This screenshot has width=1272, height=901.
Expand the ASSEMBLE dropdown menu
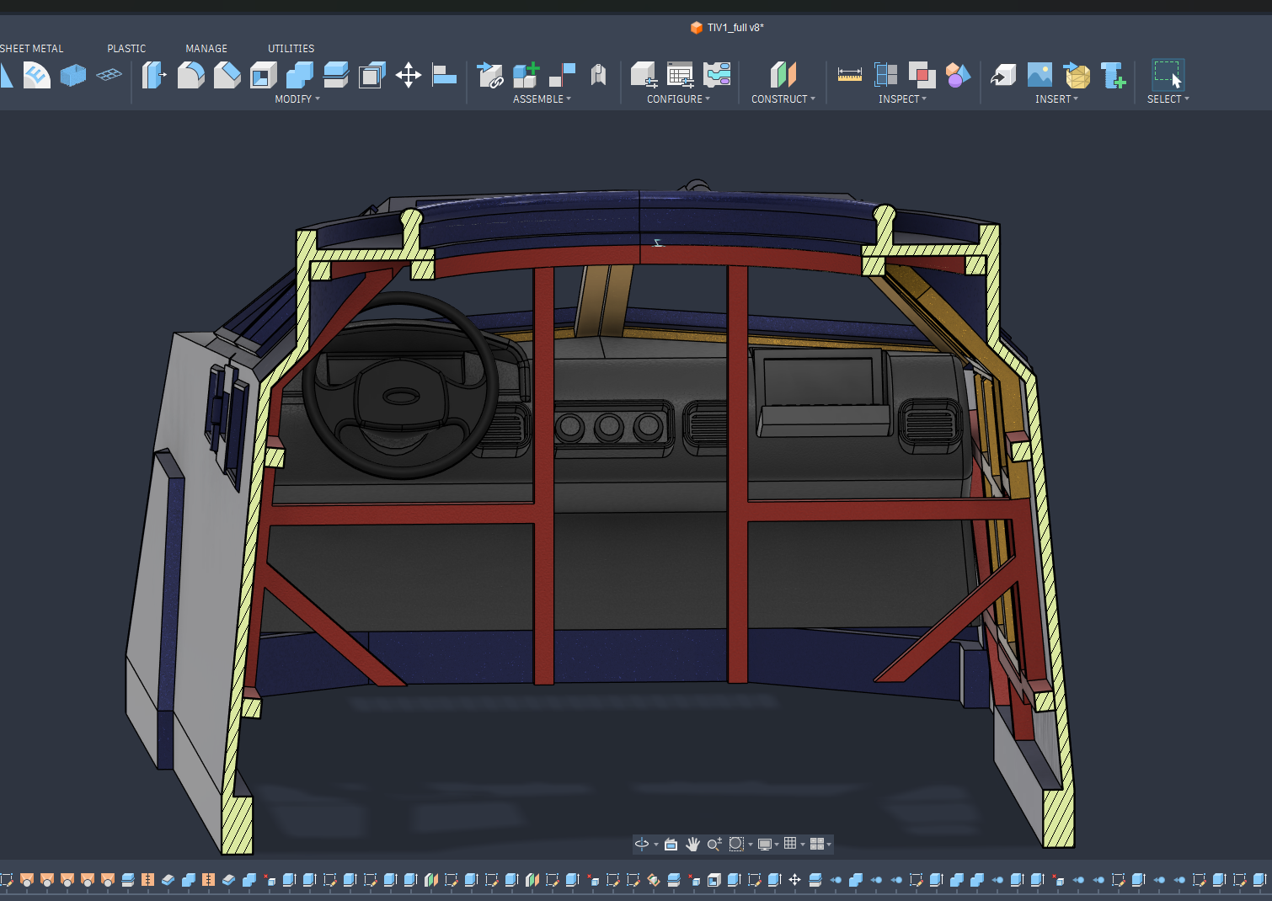pyautogui.click(x=542, y=99)
